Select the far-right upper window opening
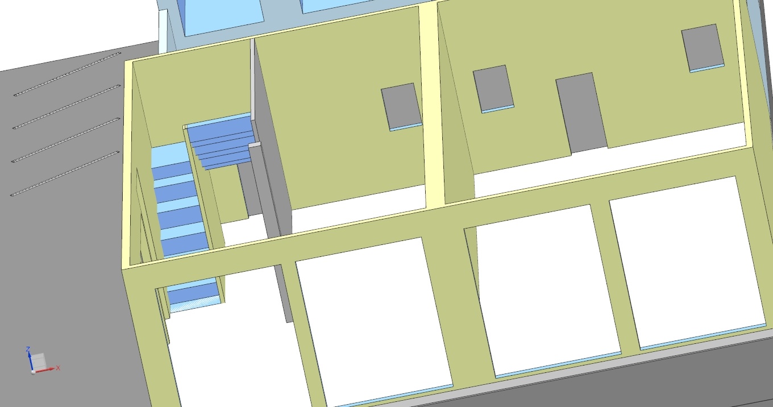The width and height of the screenshot is (773, 407). [x=703, y=47]
